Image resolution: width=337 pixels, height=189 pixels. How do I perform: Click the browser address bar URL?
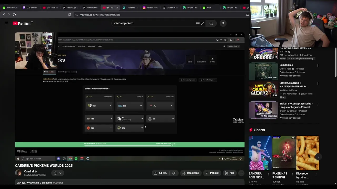click(100, 15)
